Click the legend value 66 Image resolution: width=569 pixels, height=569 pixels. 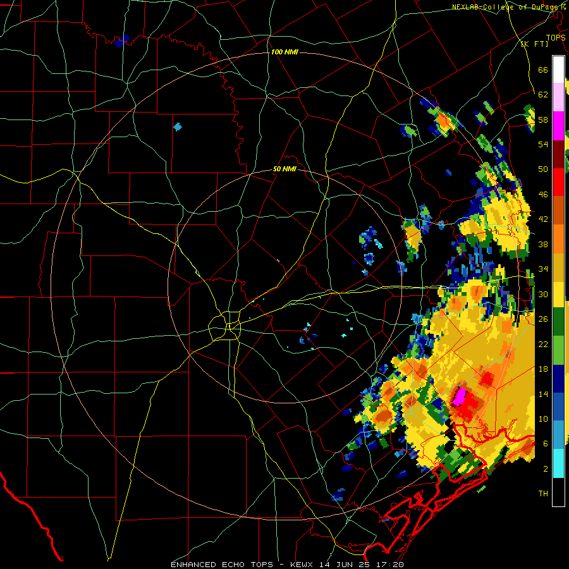pyautogui.click(x=543, y=70)
